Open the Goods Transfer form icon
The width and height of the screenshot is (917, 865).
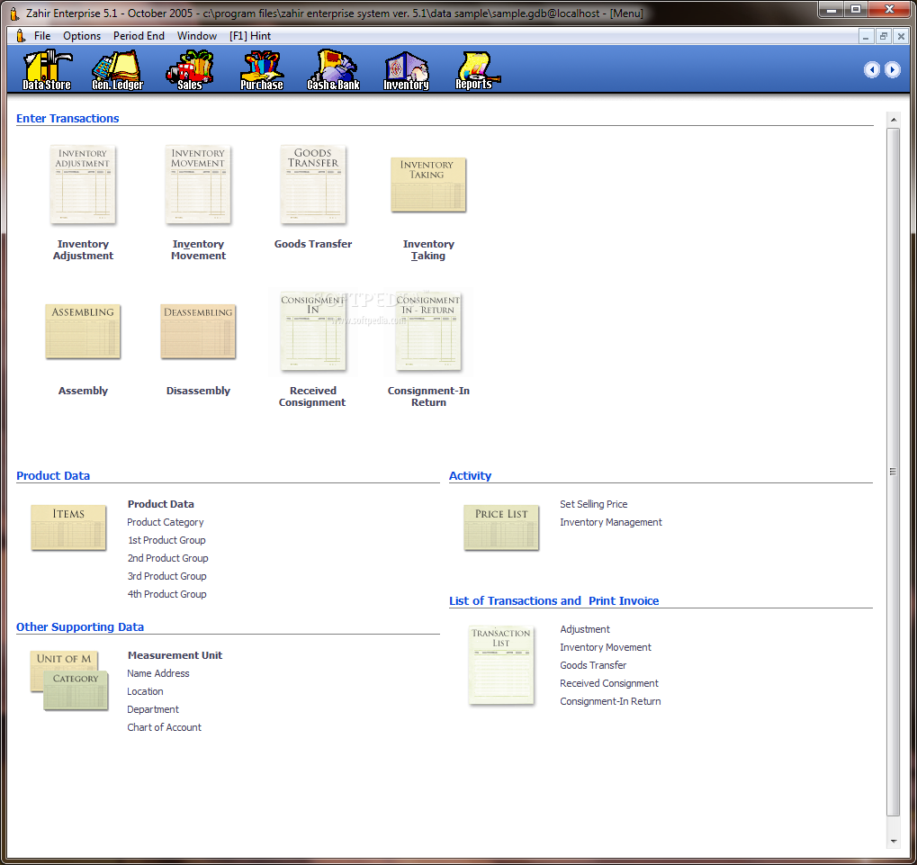coord(313,185)
